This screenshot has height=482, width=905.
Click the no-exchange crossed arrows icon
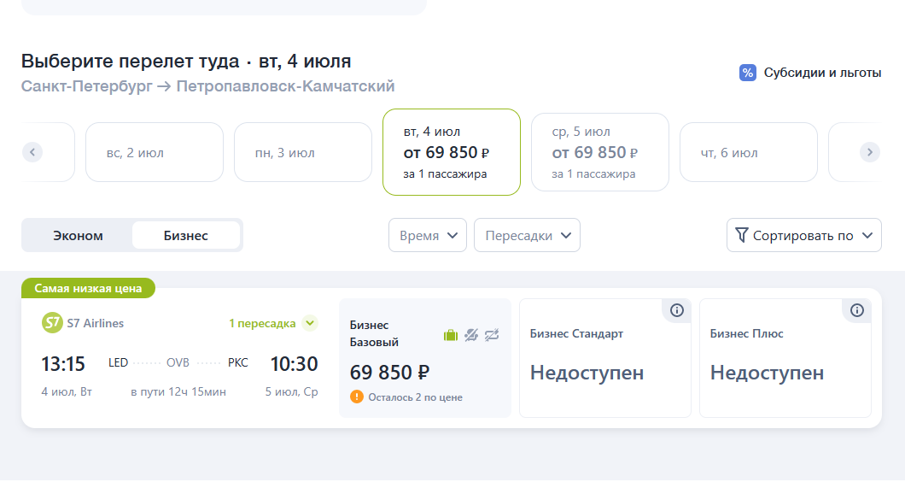(492, 335)
